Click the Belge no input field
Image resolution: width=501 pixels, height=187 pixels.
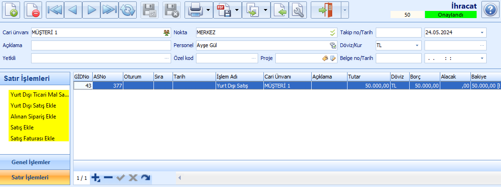click(x=399, y=59)
